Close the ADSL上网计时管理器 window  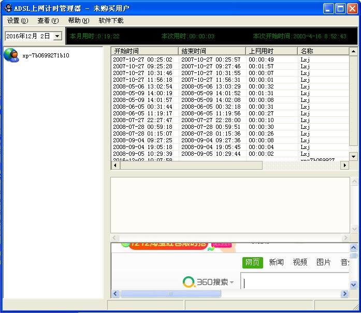(x=352, y=9)
